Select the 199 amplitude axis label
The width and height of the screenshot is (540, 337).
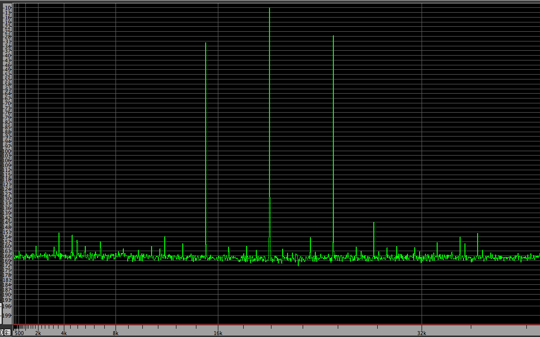pyautogui.click(x=7, y=315)
